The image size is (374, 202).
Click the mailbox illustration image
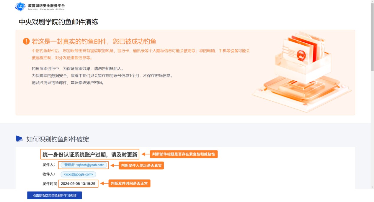[302, 72]
